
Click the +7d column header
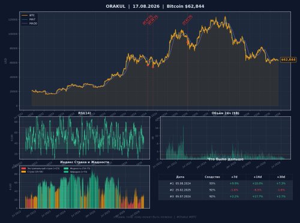(x=234, y=177)
